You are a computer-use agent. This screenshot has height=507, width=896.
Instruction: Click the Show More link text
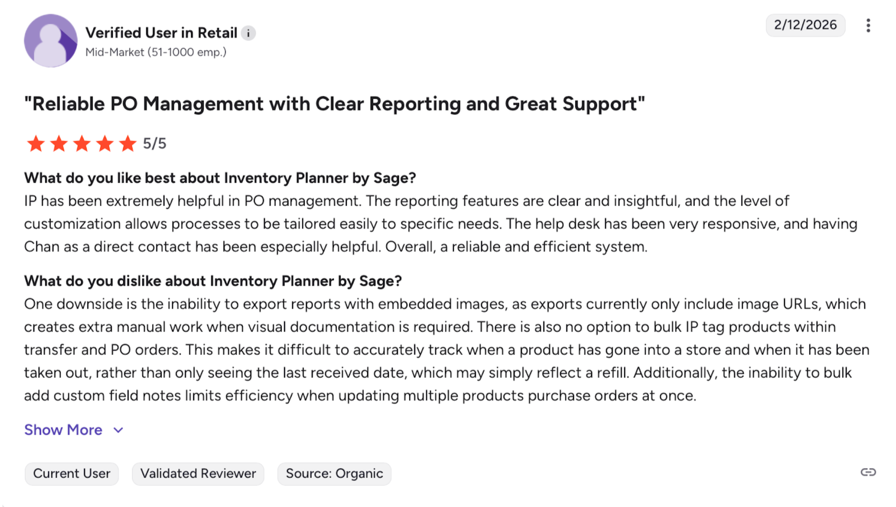63,430
